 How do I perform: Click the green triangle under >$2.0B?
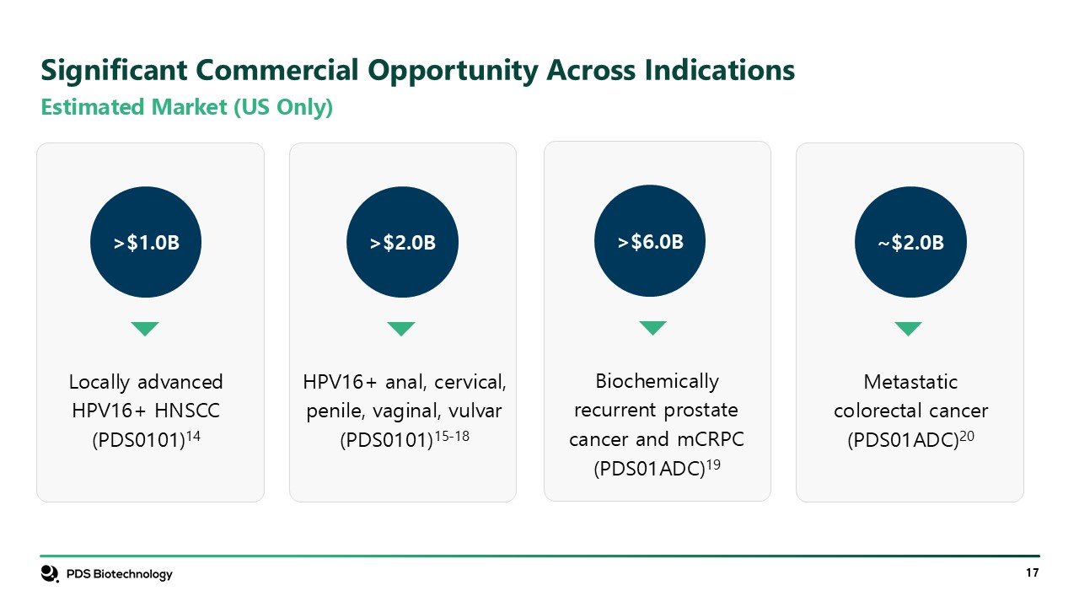tap(401, 329)
